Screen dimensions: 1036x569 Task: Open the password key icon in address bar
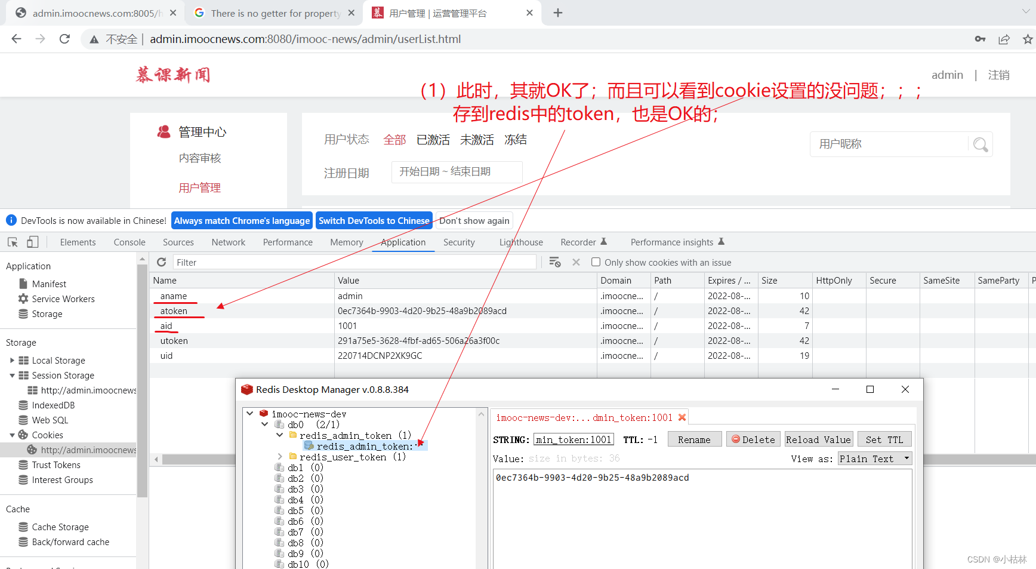[980, 39]
